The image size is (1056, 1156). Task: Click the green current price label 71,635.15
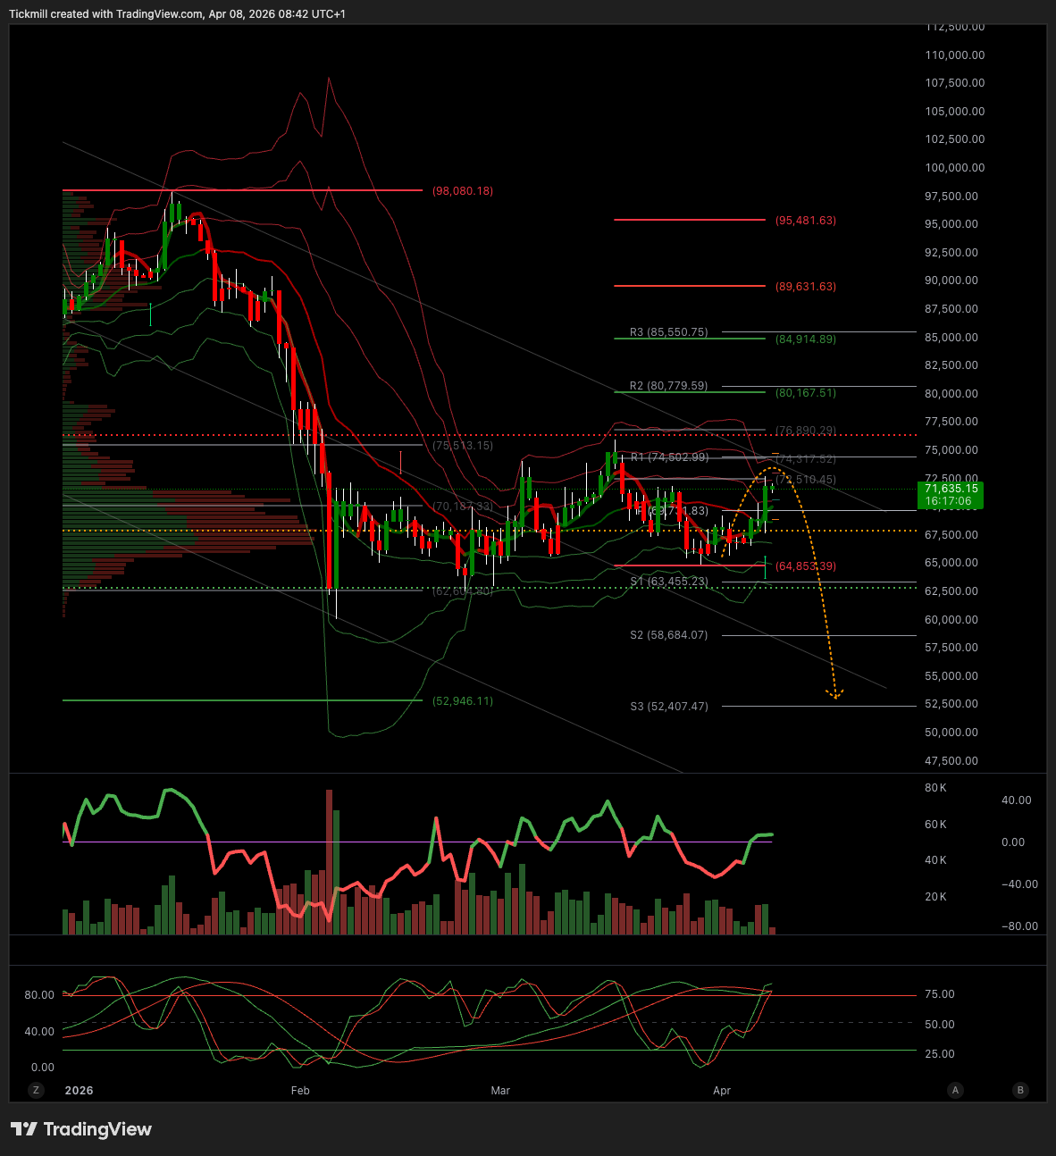pos(951,495)
